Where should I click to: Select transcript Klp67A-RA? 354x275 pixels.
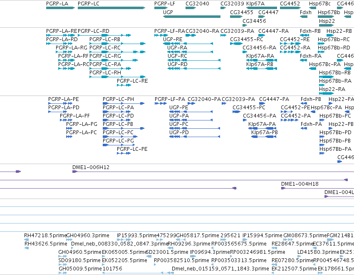point(260,56)
